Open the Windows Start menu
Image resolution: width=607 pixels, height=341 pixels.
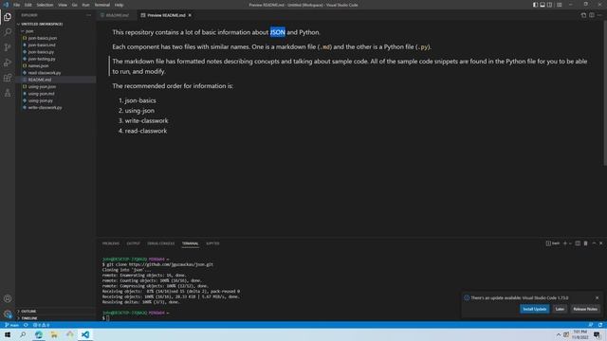coord(8,334)
